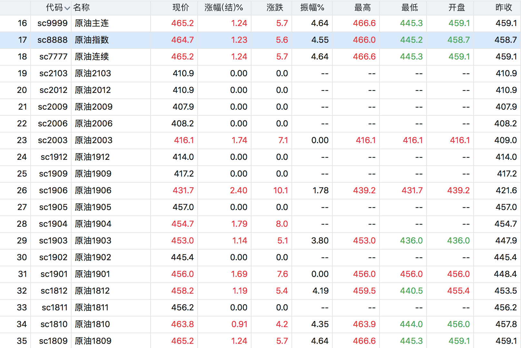Viewport: 521px width, 348px height.
Task: Select contract code sc7777
Action: tap(53, 57)
